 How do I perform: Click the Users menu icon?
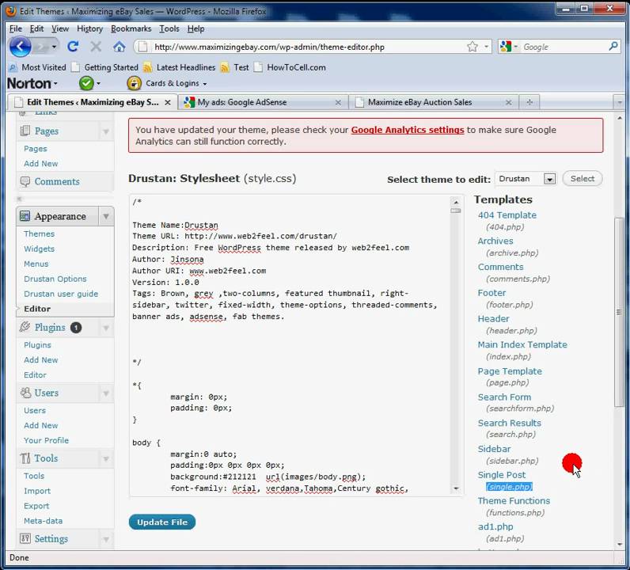click(25, 393)
